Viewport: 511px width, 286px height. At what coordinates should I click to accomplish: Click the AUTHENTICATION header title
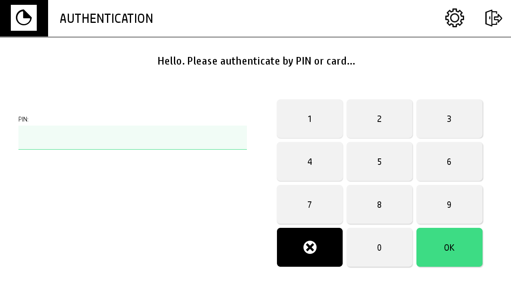[106, 19]
